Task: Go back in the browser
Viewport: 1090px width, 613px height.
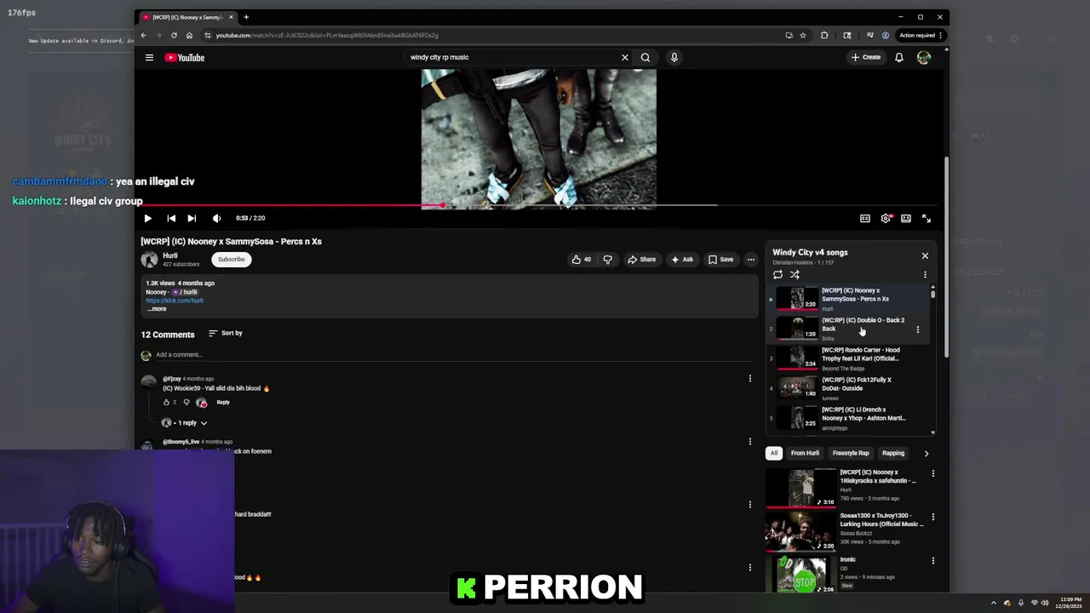Action: coord(143,35)
